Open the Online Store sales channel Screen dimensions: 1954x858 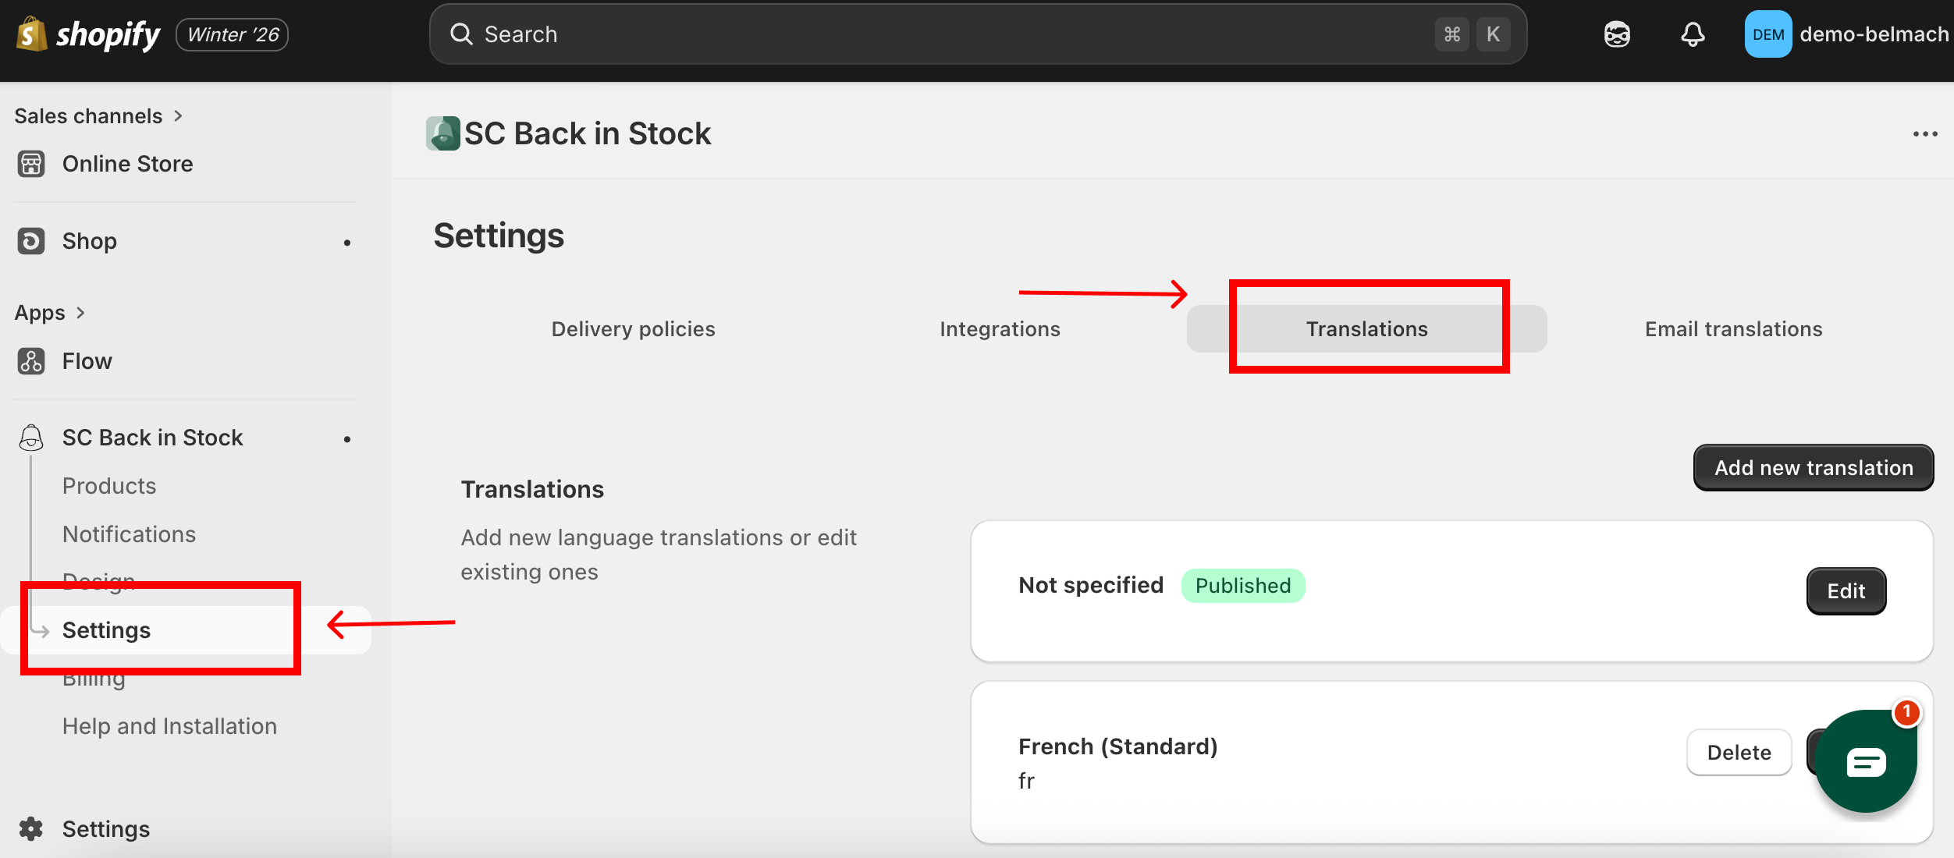127,164
